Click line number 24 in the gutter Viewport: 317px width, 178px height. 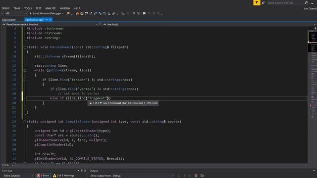click(x=14, y=122)
